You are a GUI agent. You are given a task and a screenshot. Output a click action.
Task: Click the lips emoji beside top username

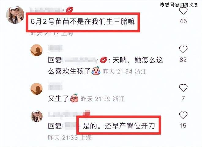pyautogui.click(x=69, y=10)
